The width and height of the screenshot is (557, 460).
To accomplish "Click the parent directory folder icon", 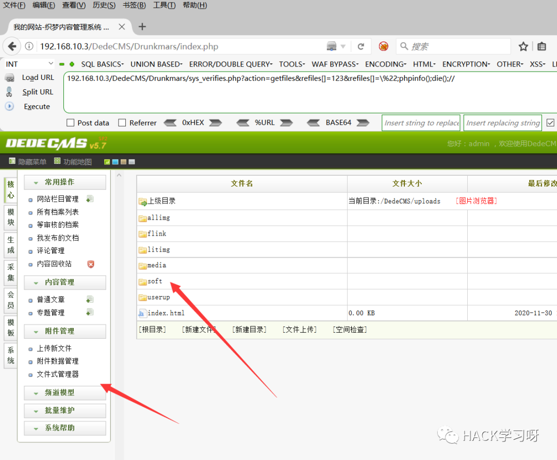I will 143,202.
